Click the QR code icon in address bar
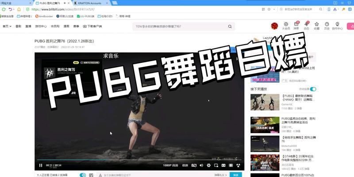Screen dimensions: 354x177 point(263,9)
